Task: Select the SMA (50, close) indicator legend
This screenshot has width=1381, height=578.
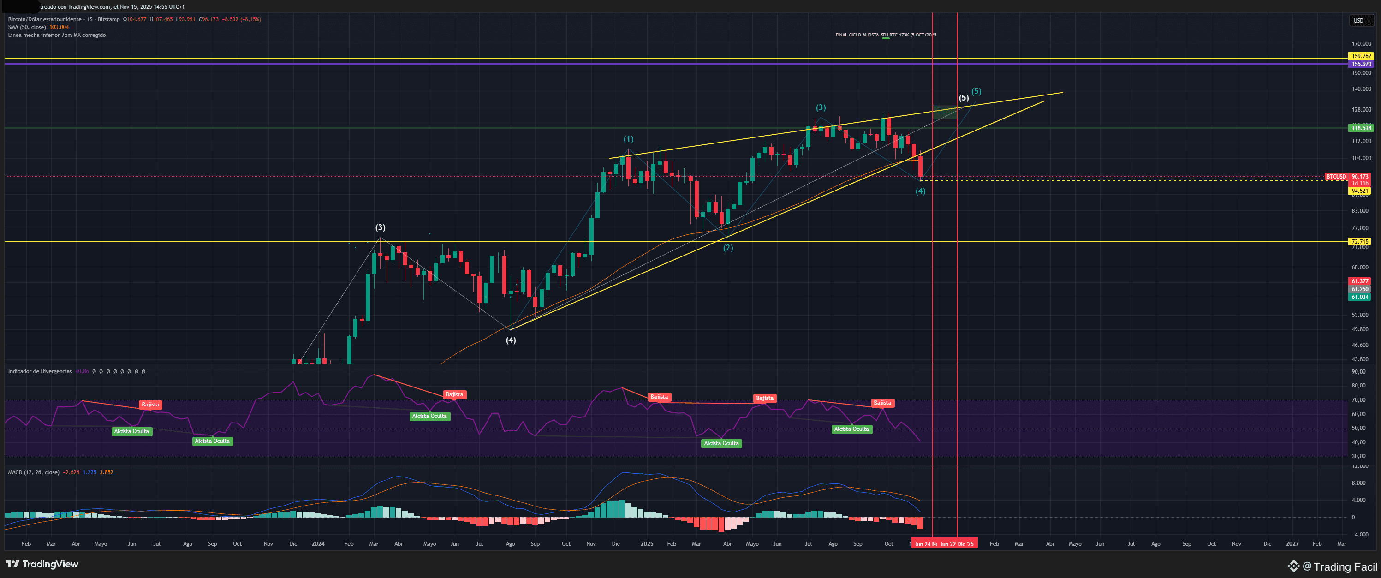Action: point(27,27)
